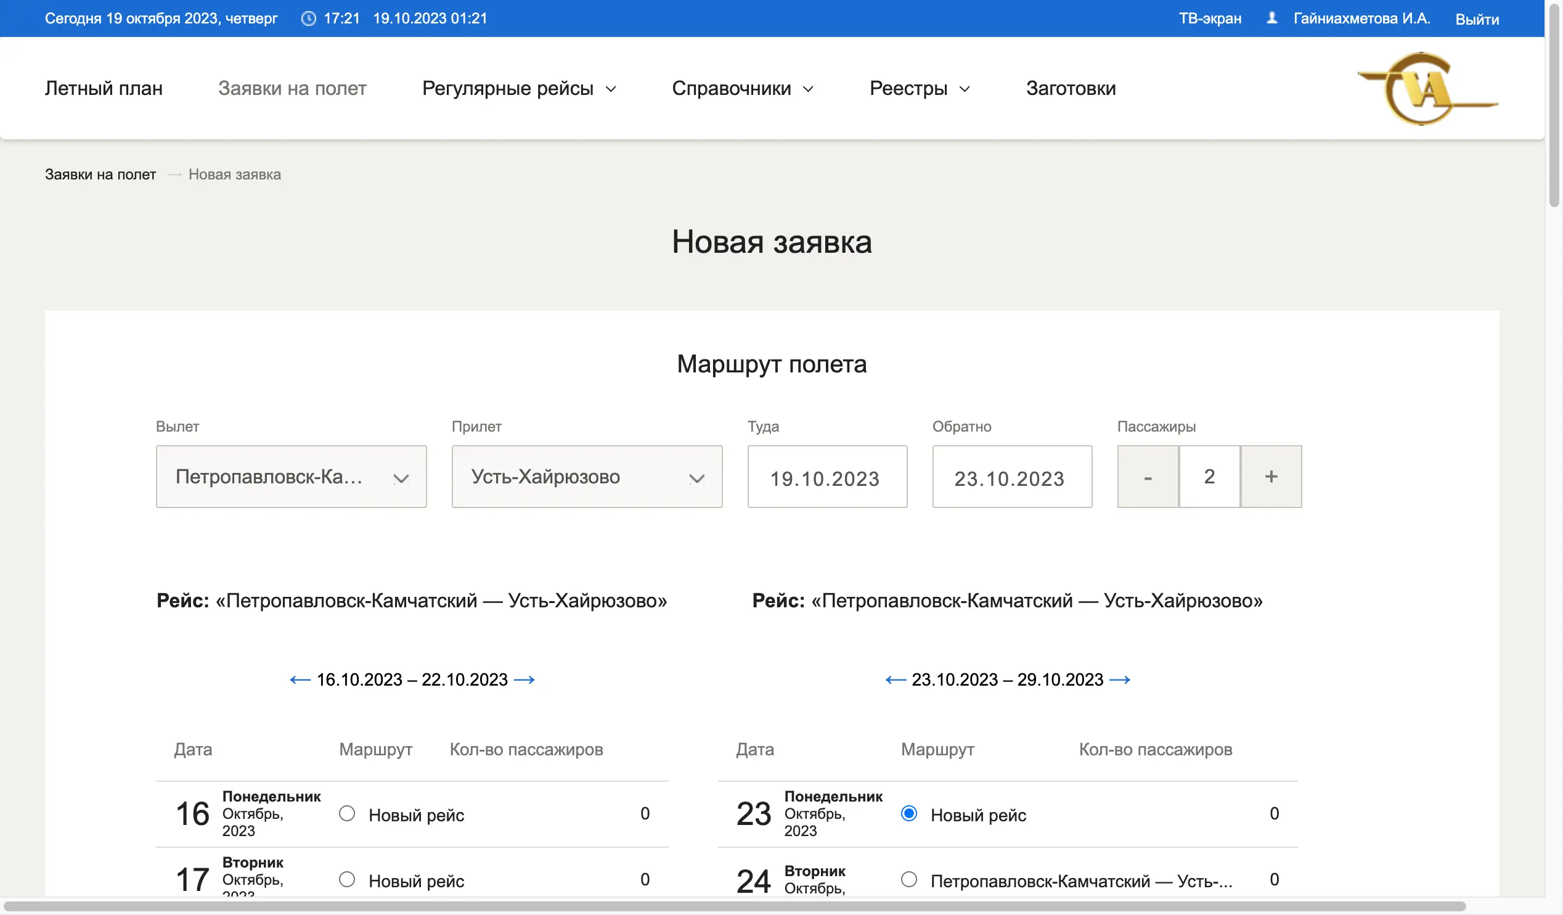Click the clock icon in the top bar

click(x=309, y=18)
